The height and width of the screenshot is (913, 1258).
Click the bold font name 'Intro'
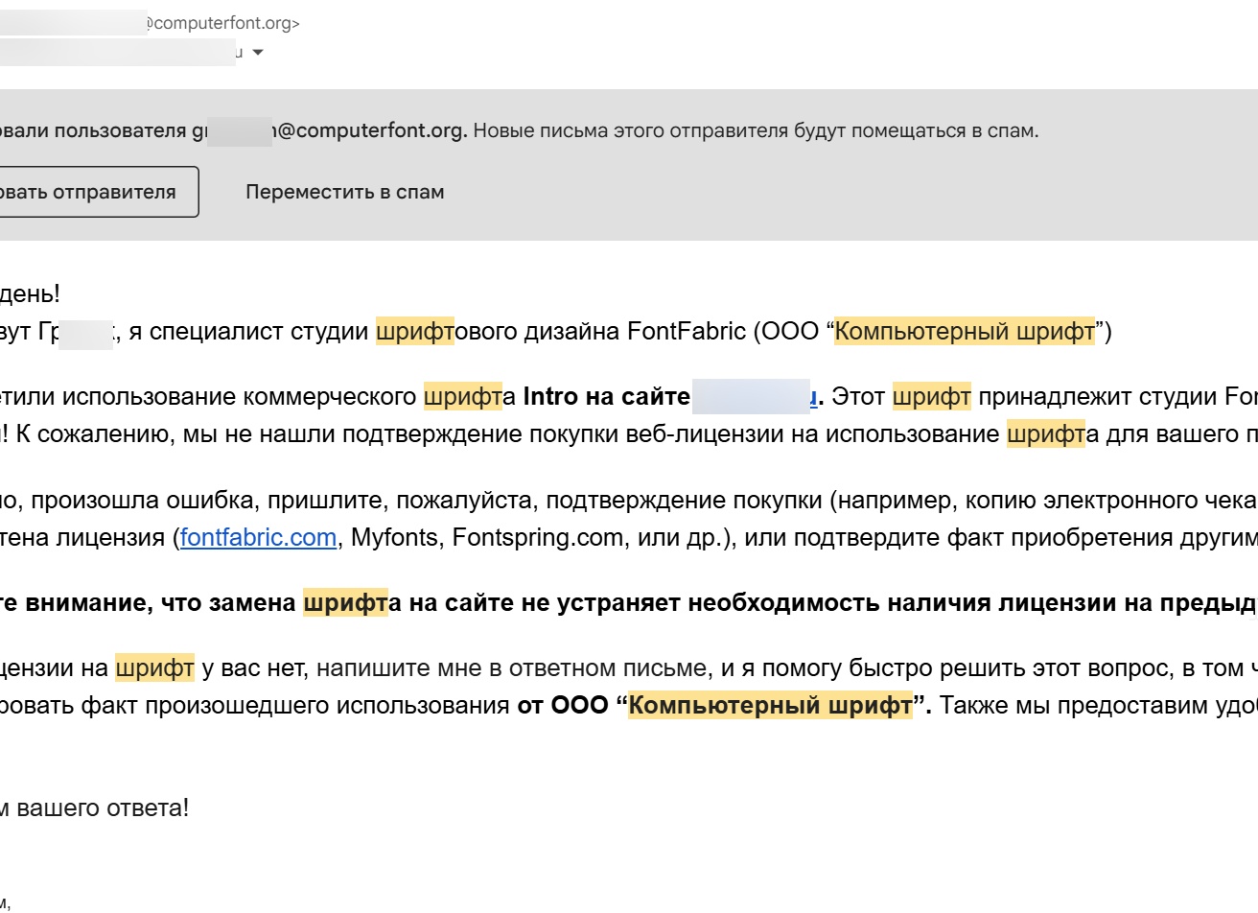tap(551, 397)
